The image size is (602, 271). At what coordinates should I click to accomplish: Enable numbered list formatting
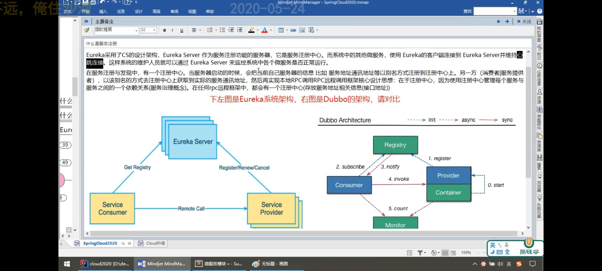pyautogui.click(x=210, y=30)
